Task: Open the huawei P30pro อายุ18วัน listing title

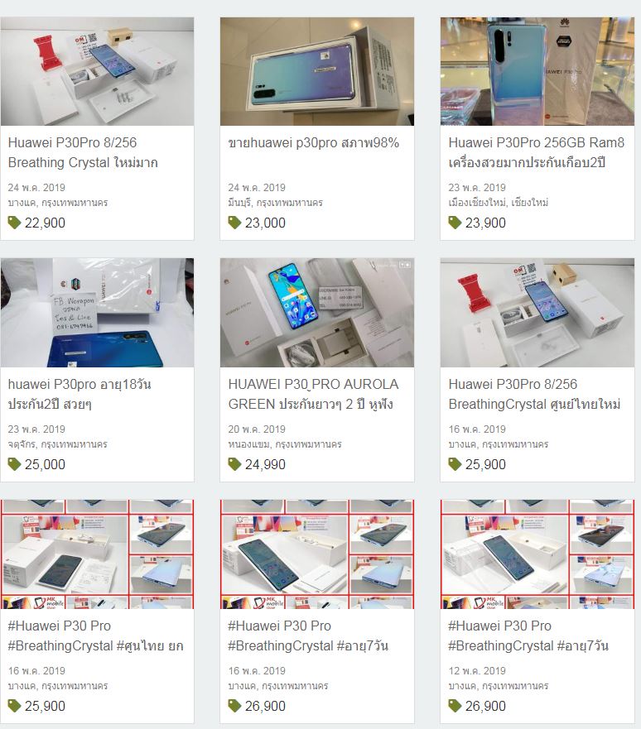Action: coord(80,394)
